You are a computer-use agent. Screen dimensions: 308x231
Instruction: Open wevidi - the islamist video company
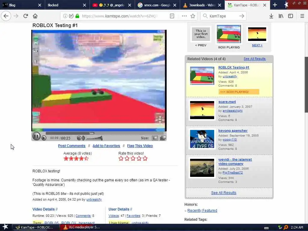pos(235,162)
